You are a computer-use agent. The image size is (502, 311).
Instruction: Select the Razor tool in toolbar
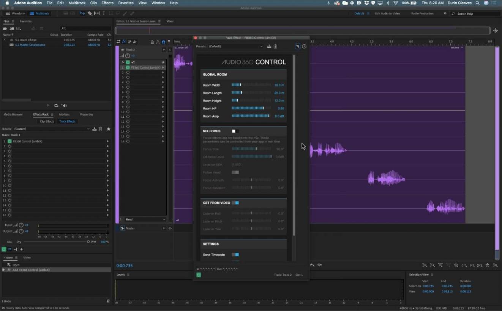pyautogui.click(x=90, y=13)
